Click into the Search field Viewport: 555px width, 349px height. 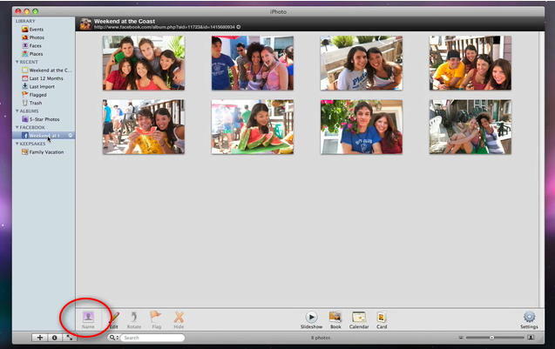[152, 338]
